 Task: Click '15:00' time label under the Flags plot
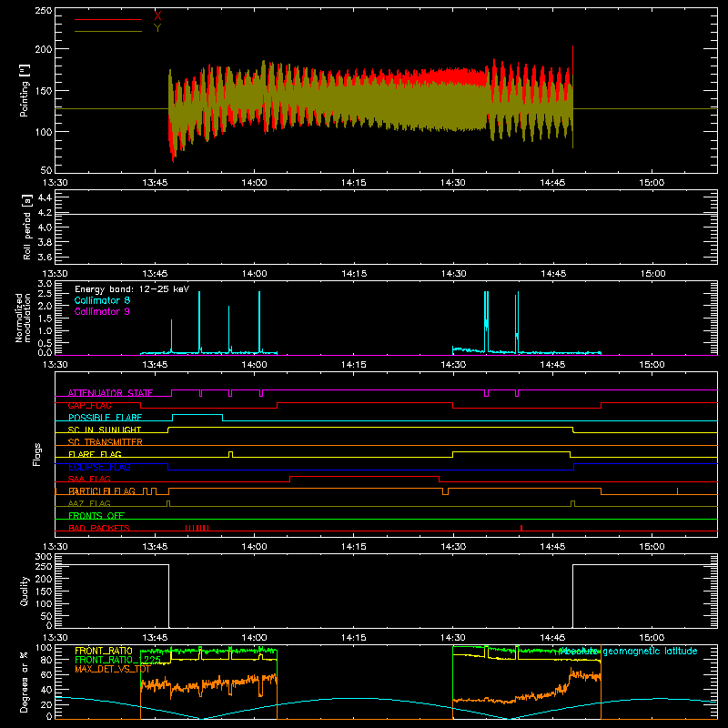tap(652, 547)
